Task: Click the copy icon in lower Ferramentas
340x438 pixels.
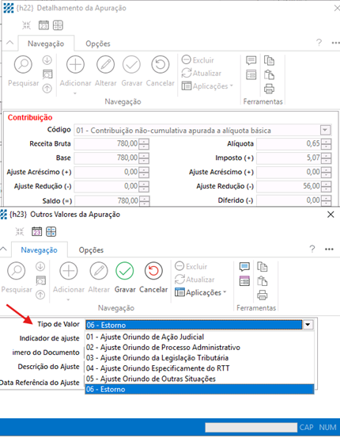Action: (262, 267)
